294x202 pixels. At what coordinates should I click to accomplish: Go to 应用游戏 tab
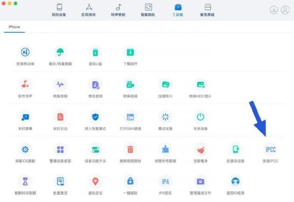tap(90, 10)
